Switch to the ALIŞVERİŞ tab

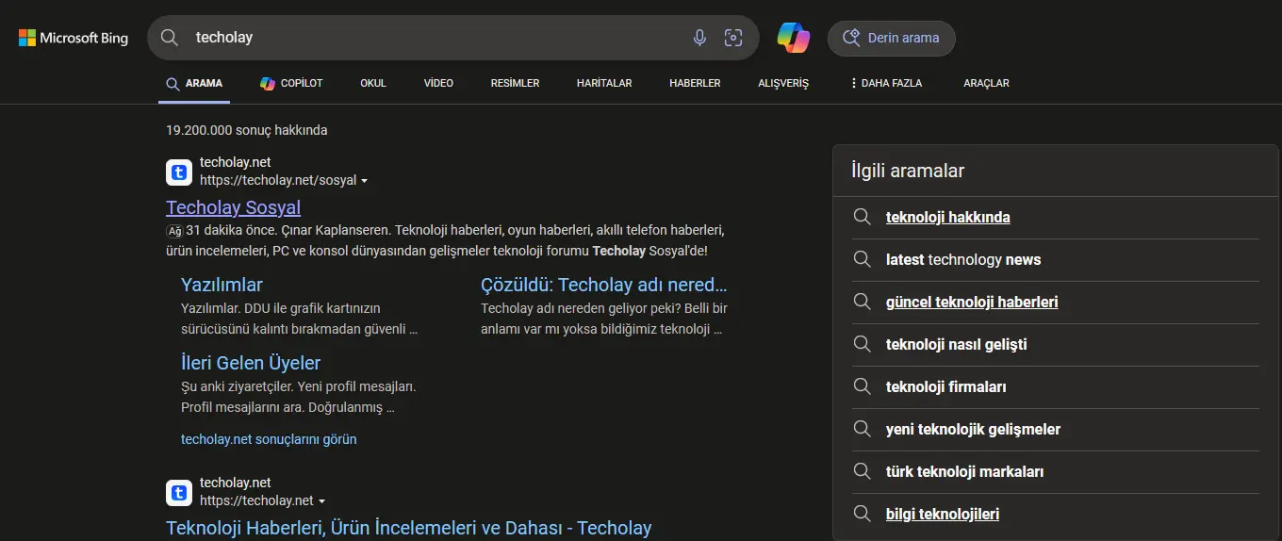783,83
